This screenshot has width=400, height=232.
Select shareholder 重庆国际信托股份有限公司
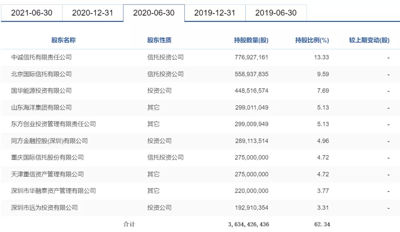coord(47,157)
